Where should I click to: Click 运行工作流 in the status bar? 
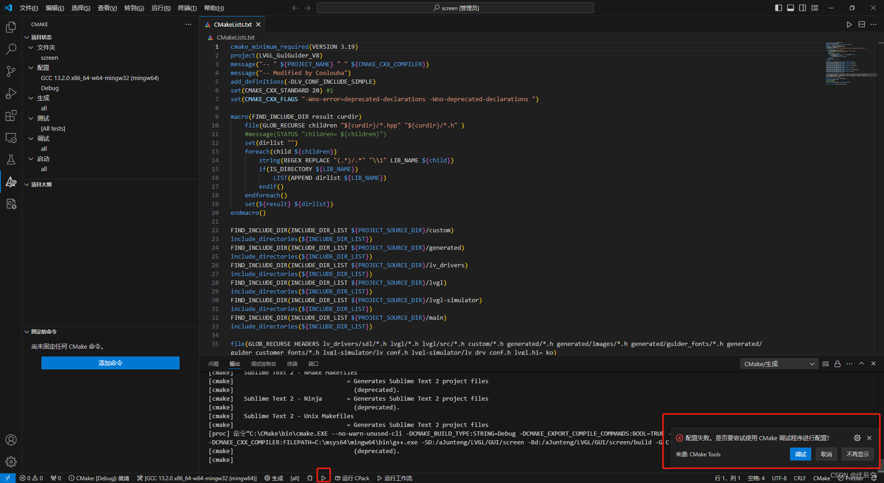pyautogui.click(x=395, y=478)
